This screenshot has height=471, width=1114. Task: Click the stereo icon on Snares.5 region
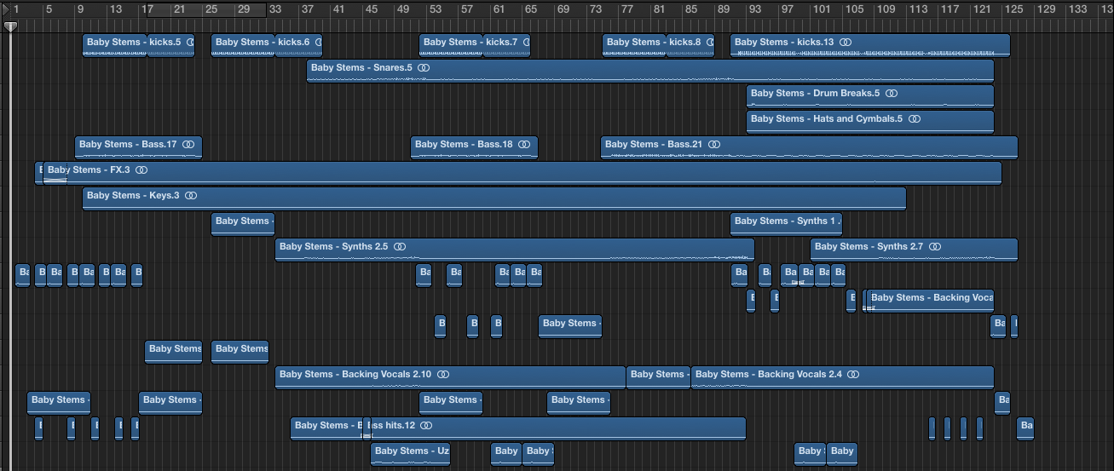tap(424, 68)
